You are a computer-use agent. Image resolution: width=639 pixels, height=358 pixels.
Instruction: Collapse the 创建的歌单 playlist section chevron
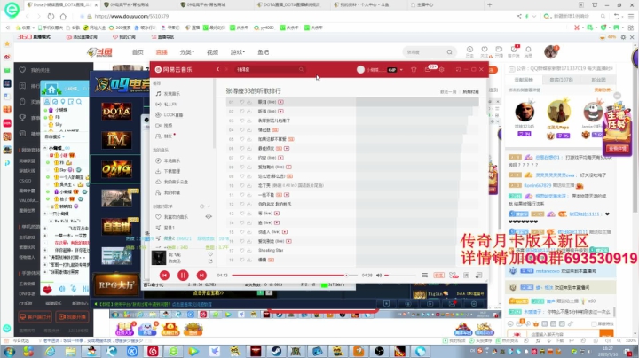click(x=209, y=206)
